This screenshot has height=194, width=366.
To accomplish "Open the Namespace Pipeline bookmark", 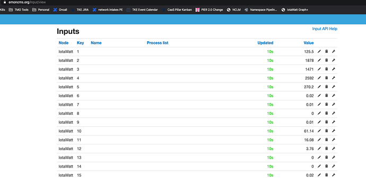I will click(261, 10).
